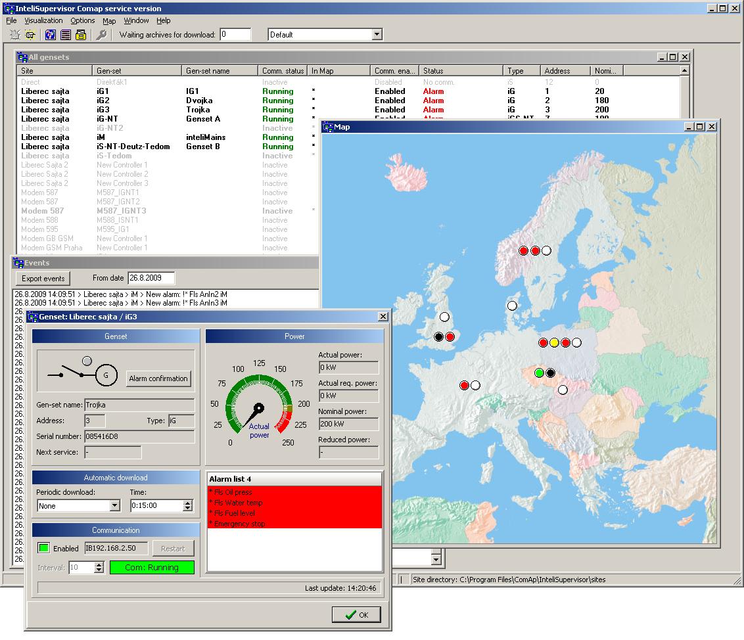Click the red marker in France

click(x=465, y=386)
